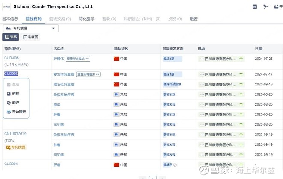Click the 临床前 status tag
Viewport: 283px width, 179px height.
pos(168,164)
